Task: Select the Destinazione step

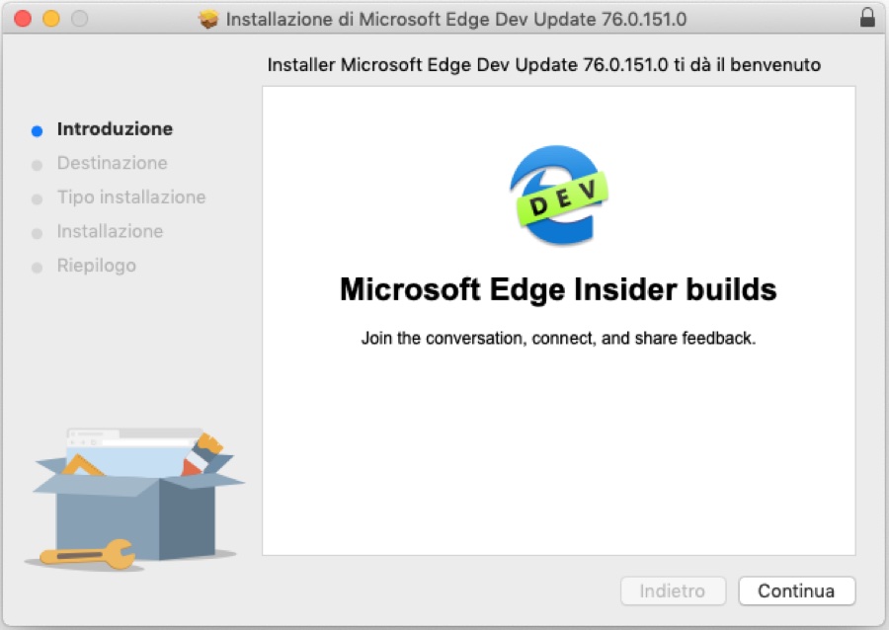Action: click(113, 163)
